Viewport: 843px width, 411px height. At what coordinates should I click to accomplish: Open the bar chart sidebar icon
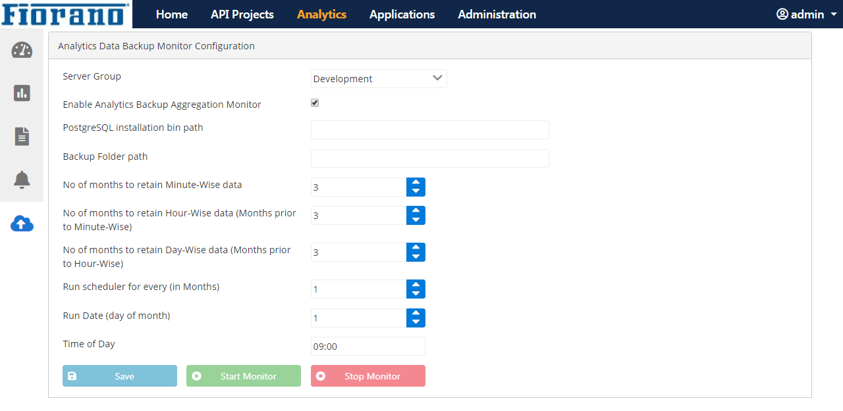22,93
